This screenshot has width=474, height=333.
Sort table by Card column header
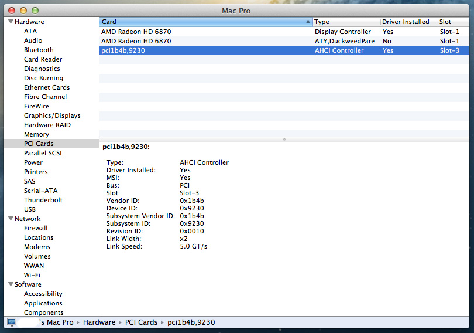(x=206, y=22)
